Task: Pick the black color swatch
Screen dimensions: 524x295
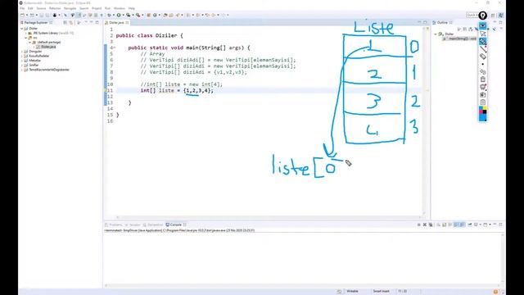Action: coord(485,111)
